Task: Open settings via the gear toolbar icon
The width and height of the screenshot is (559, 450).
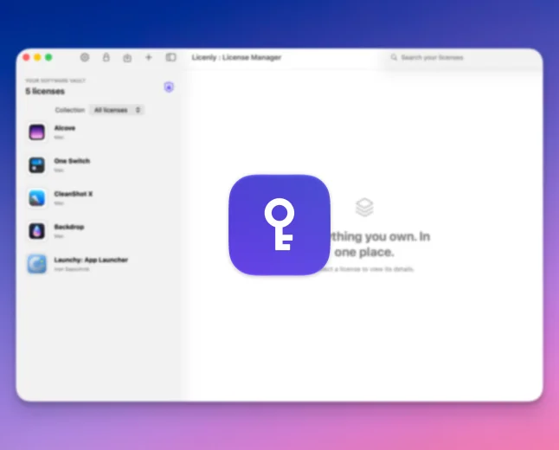Action: coord(85,57)
